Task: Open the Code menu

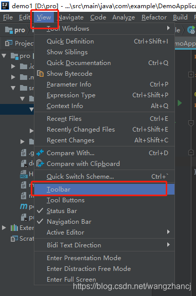Action: pos(98,17)
